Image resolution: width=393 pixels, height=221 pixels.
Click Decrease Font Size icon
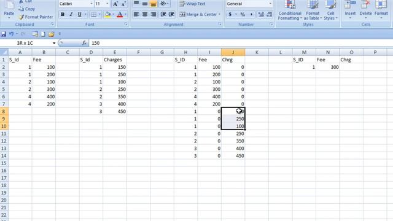[123, 4]
